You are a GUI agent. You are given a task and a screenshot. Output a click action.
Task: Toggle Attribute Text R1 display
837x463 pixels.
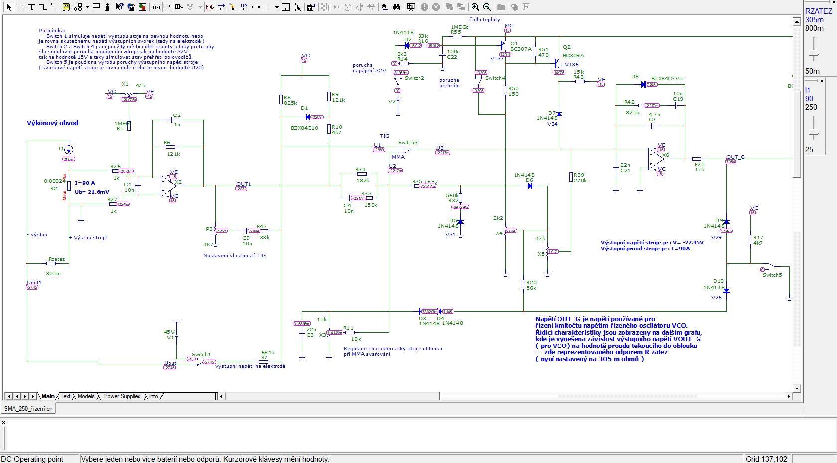[x=168, y=7]
